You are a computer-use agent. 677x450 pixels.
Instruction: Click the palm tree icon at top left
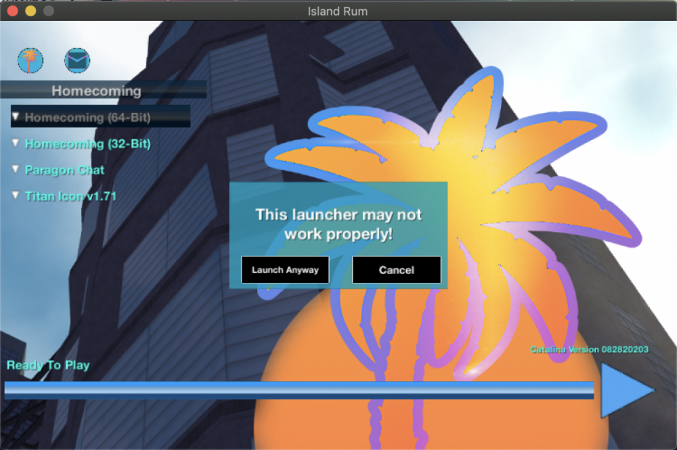click(30, 61)
